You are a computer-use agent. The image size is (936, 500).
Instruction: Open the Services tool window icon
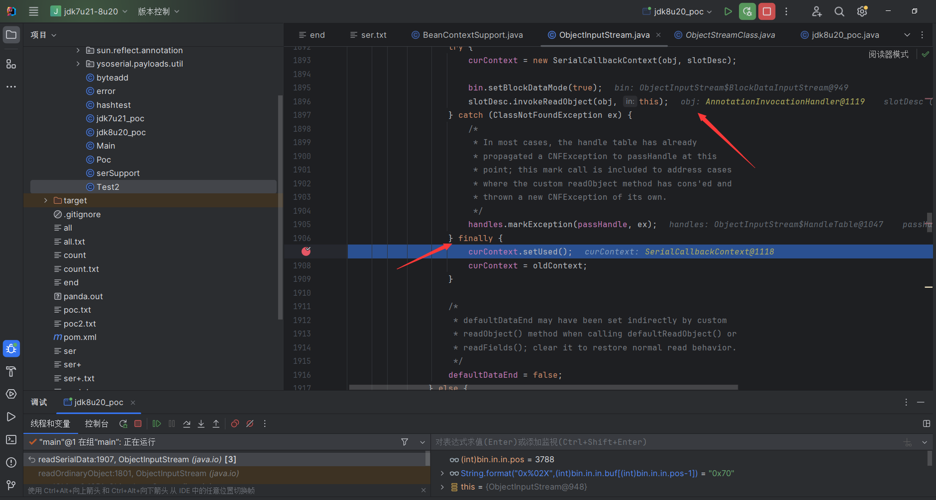11,394
